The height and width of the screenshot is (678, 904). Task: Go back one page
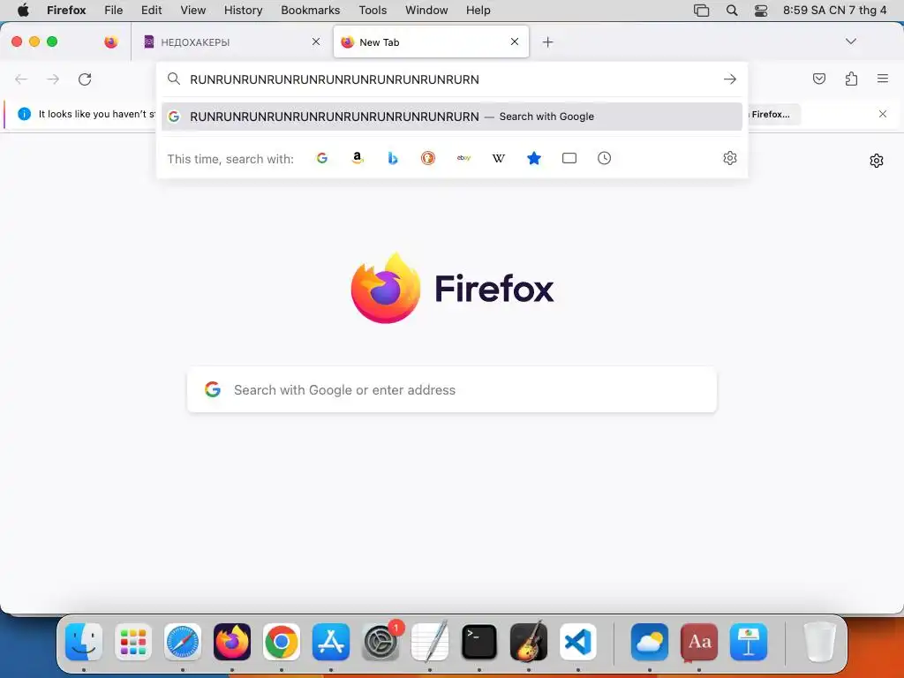(21, 79)
